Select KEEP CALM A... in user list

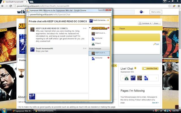99,34
